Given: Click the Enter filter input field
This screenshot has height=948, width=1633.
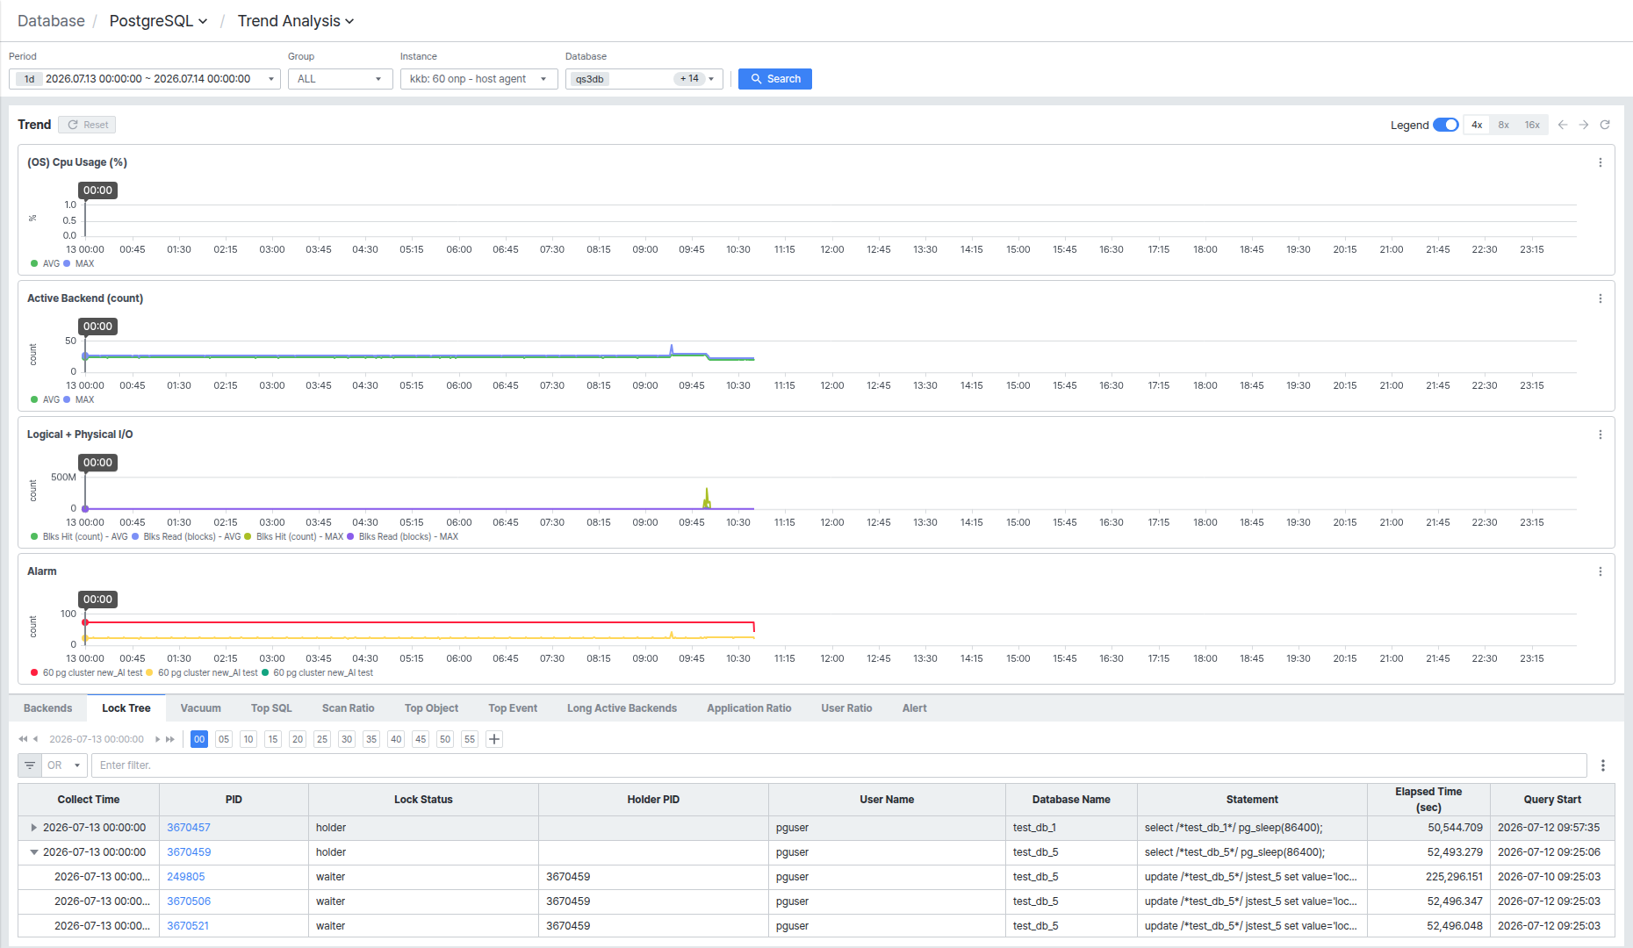Looking at the screenshot, I should point(838,765).
